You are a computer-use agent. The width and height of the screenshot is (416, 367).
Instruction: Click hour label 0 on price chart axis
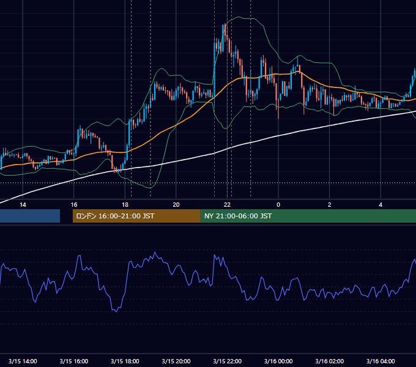tap(278, 205)
